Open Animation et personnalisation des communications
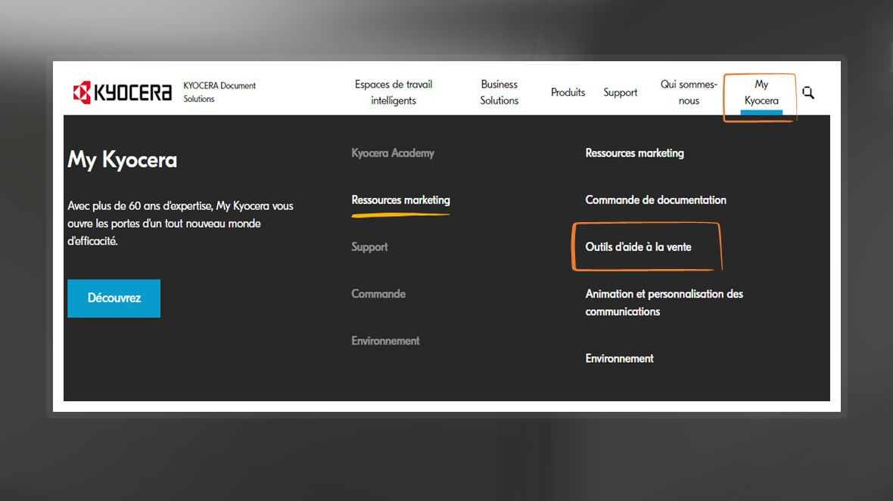Viewport: 893px width, 501px height. click(664, 302)
